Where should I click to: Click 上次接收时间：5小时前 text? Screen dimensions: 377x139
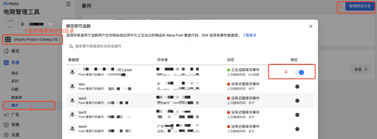(243, 74)
